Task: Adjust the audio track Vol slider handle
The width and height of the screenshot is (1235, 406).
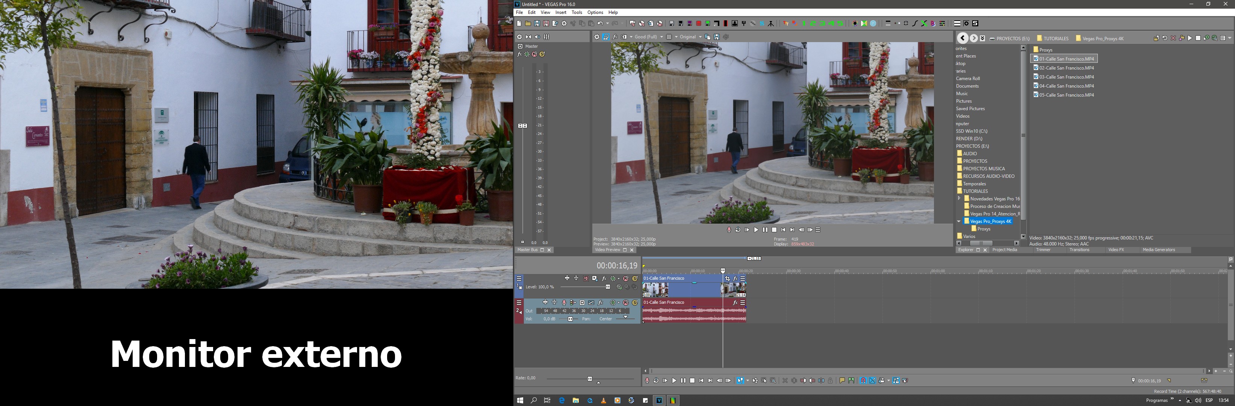Action: [571, 319]
